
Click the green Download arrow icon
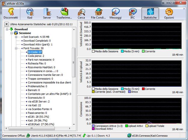tap(11, 29)
